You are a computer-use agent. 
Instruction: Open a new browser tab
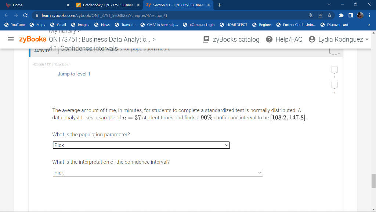(x=220, y=5)
